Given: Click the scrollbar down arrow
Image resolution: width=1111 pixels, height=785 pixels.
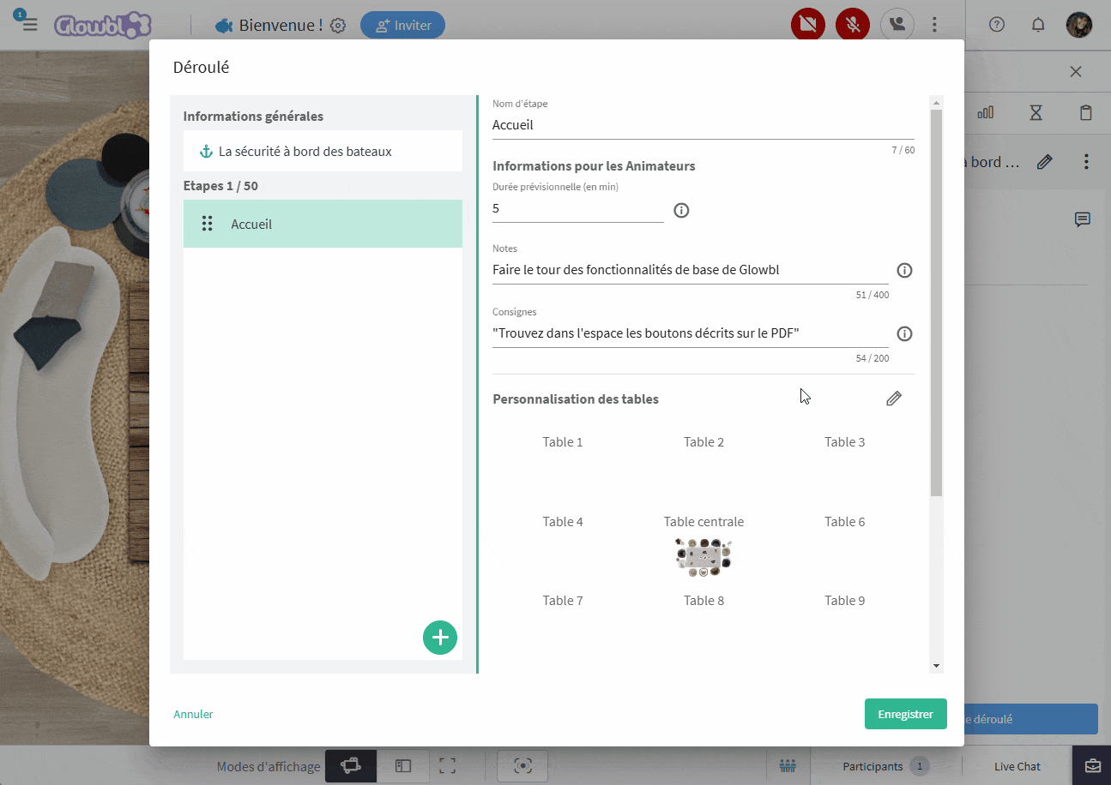Looking at the screenshot, I should tap(936, 666).
